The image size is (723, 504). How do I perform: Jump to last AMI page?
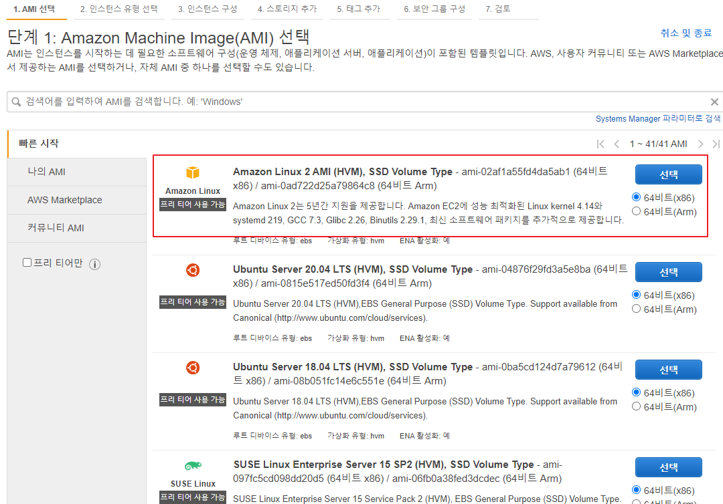tap(716, 144)
